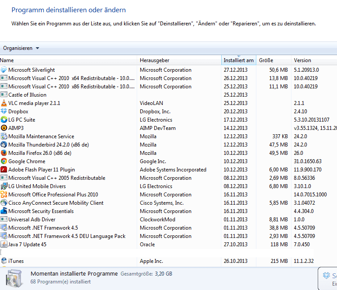The width and height of the screenshot is (337, 290).
Task: Click the Microsoft Silverlight icon
Action: 4,70
